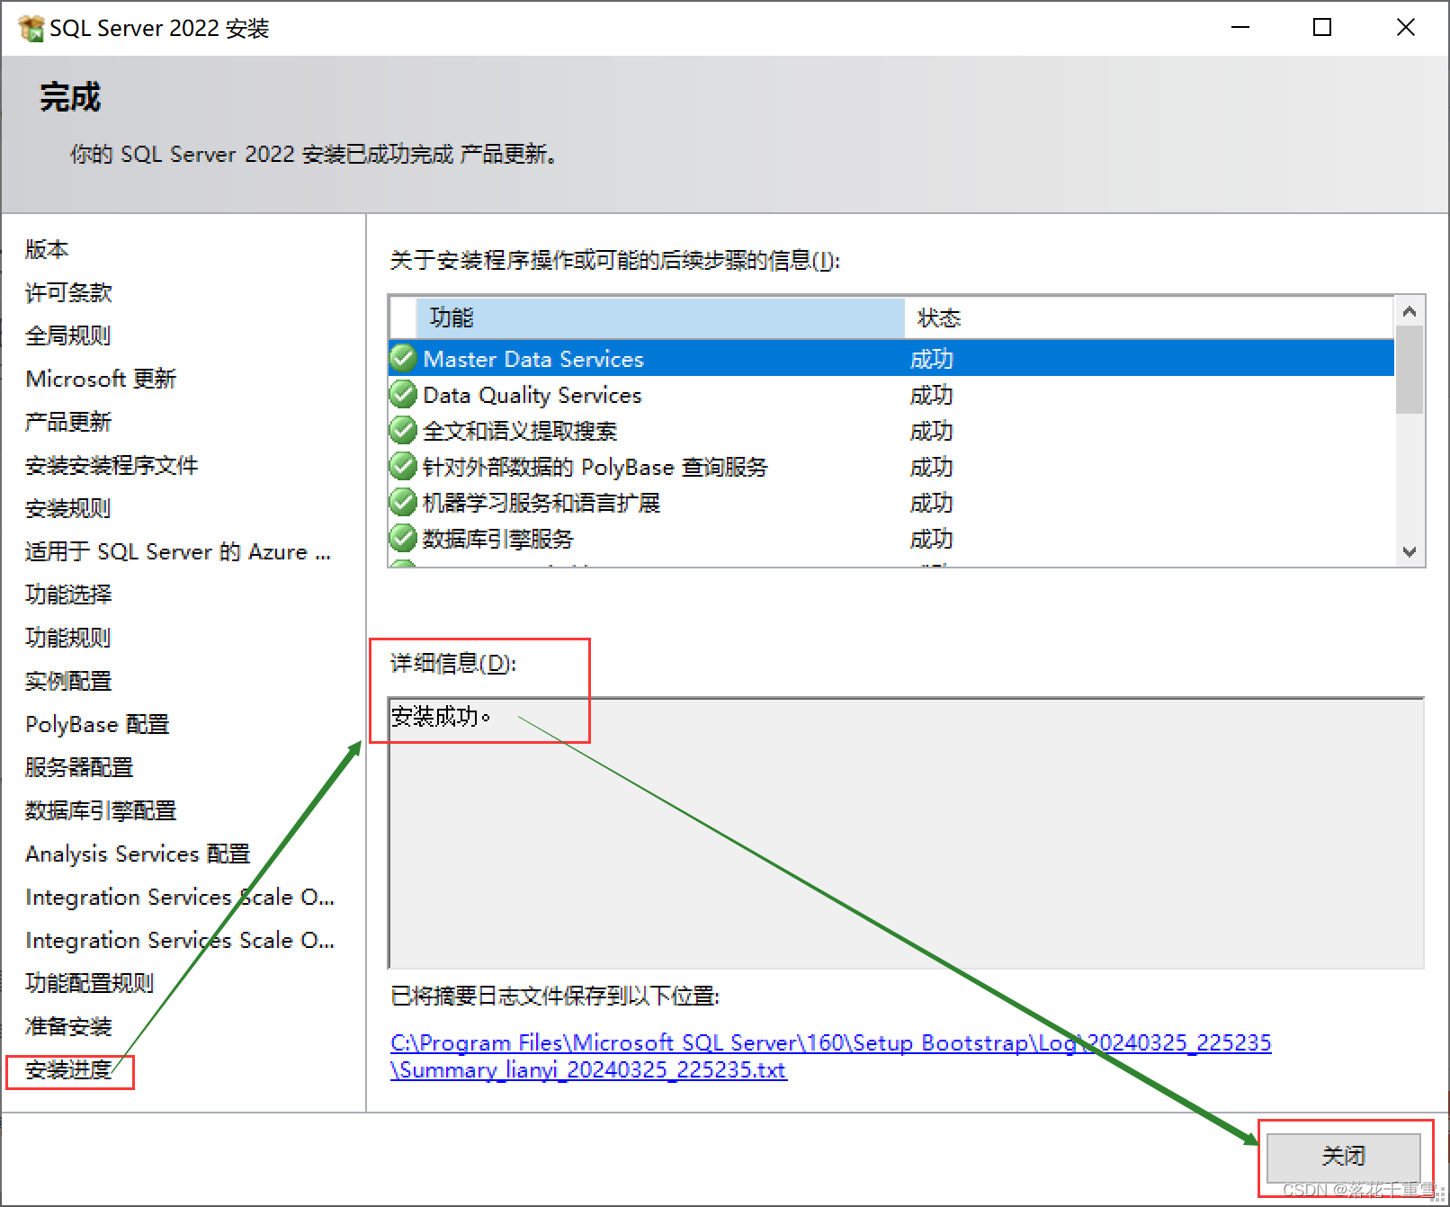
Task: Click the 服务器配置 step in sidebar
Action: pos(79,767)
